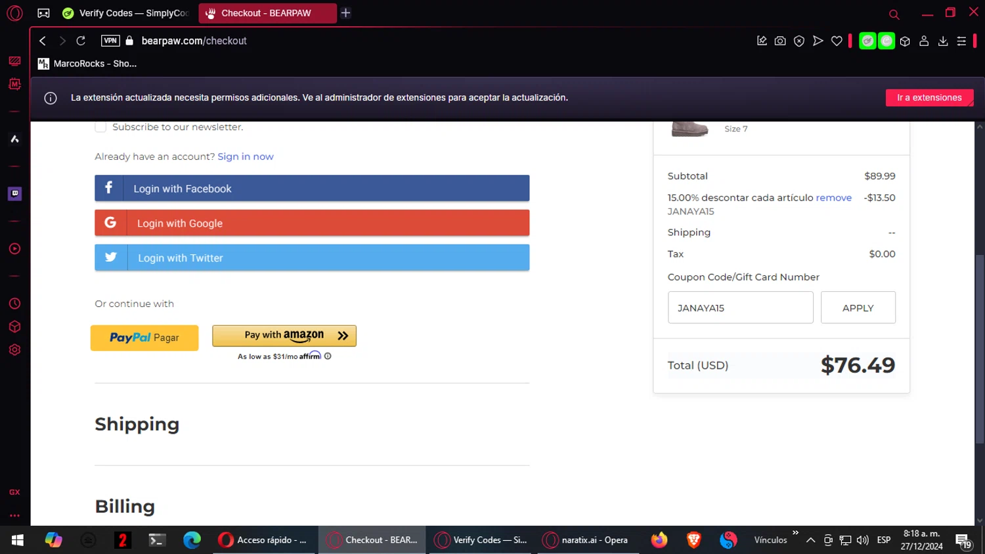Viewport: 985px width, 554px height.
Task: Open History clock icon in sidebar
Action: 14,304
